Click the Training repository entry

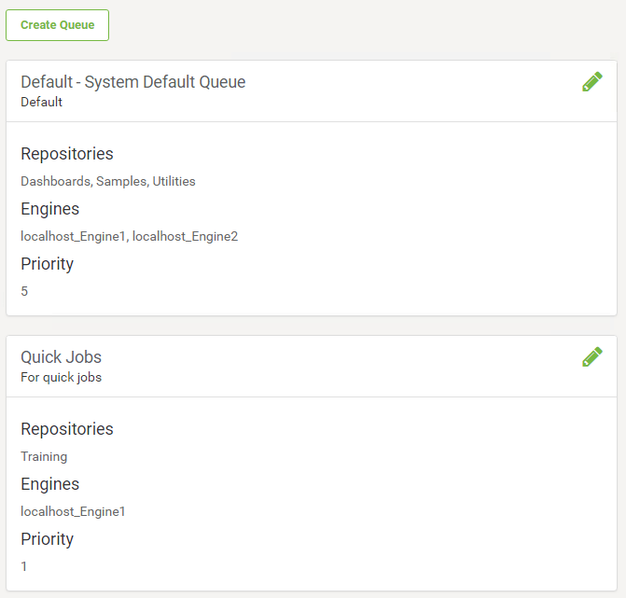point(44,456)
